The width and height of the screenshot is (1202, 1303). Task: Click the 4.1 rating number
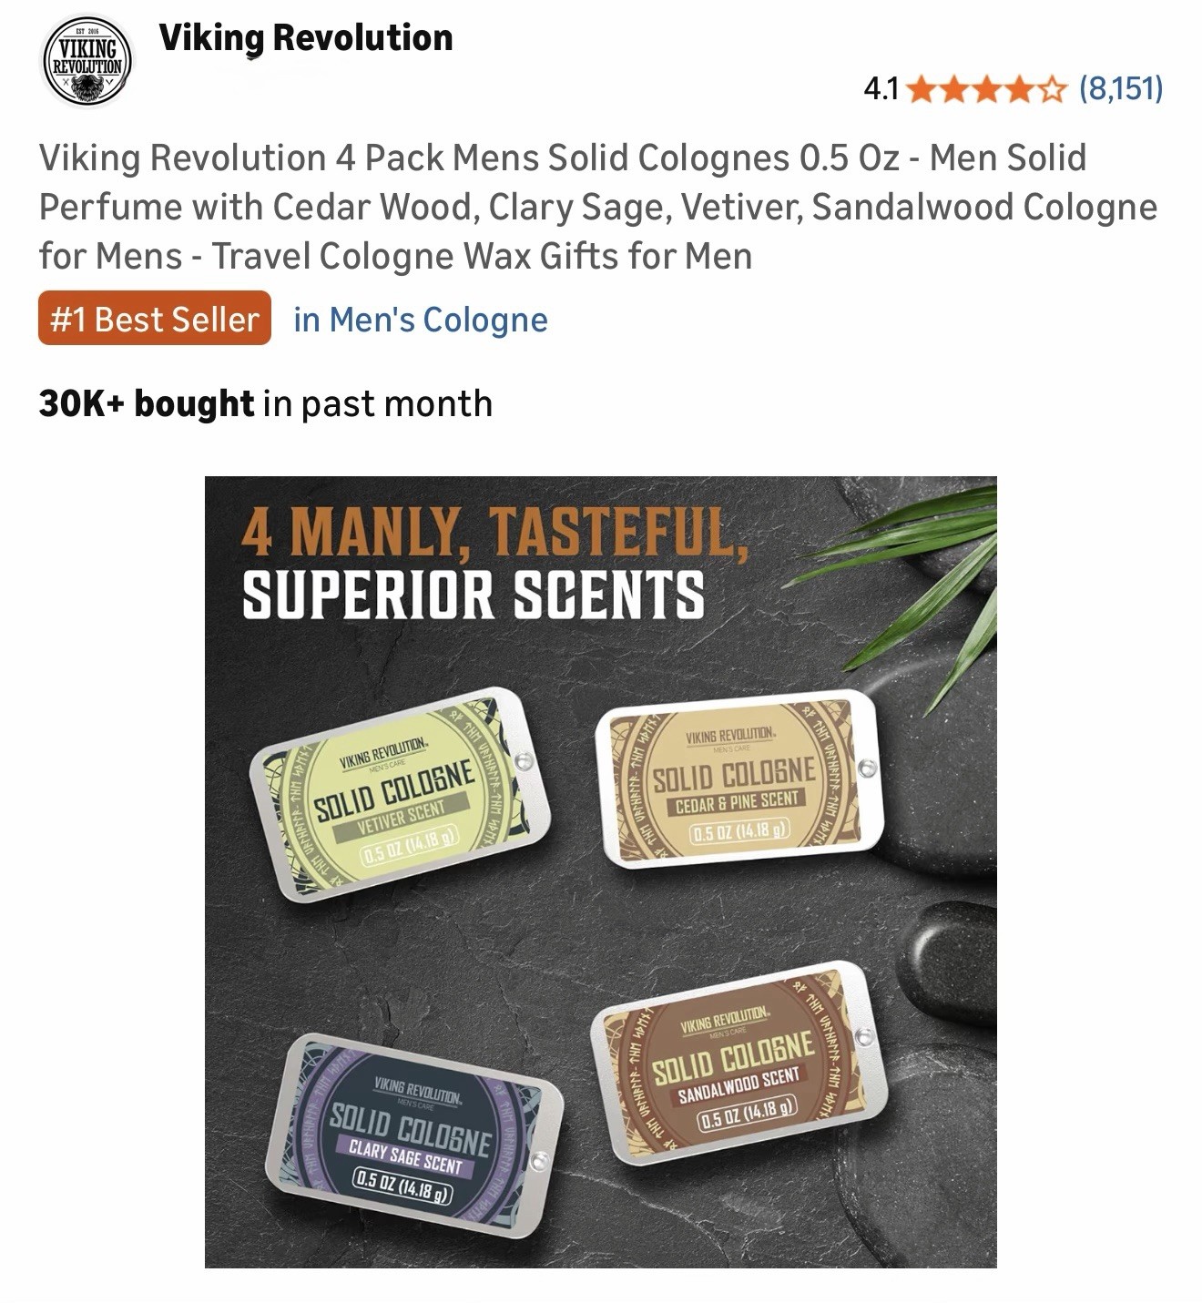click(881, 89)
